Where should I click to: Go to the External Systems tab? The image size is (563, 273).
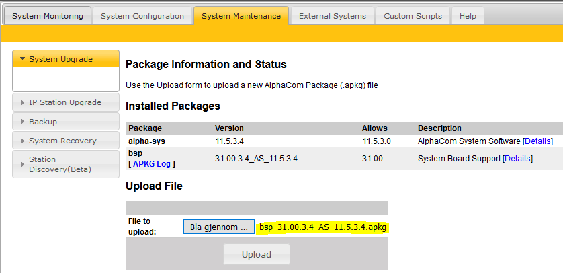click(x=332, y=16)
